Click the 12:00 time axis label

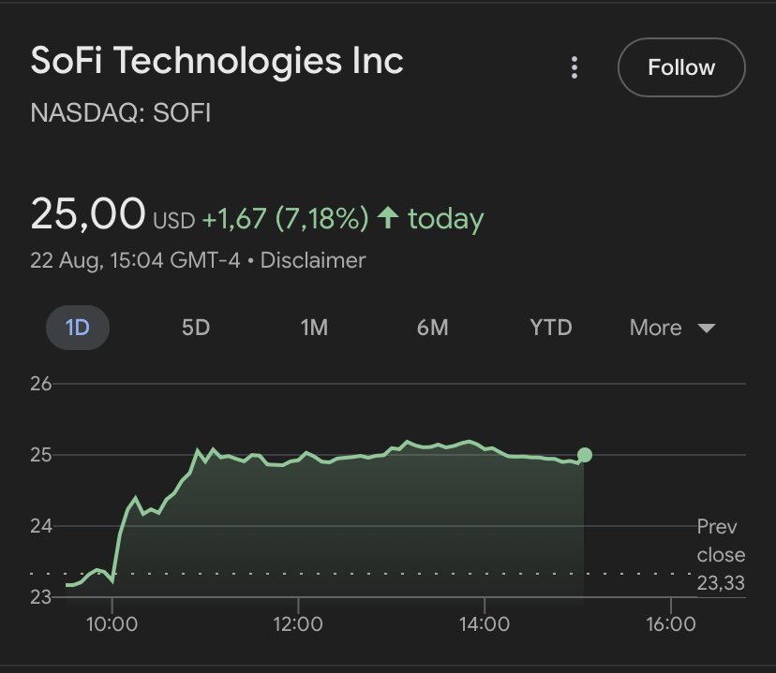tap(298, 623)
